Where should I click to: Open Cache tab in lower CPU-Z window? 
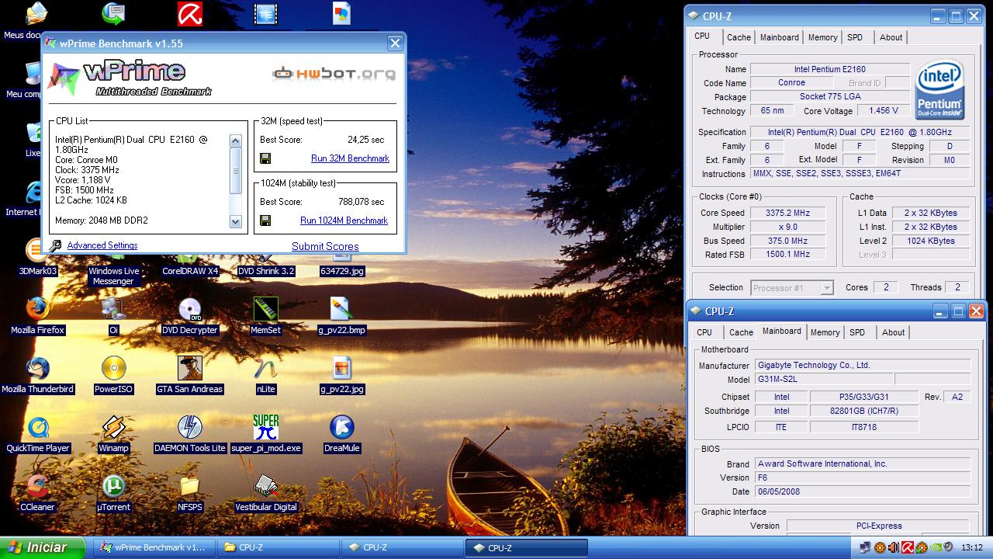(x=741, y=332)
